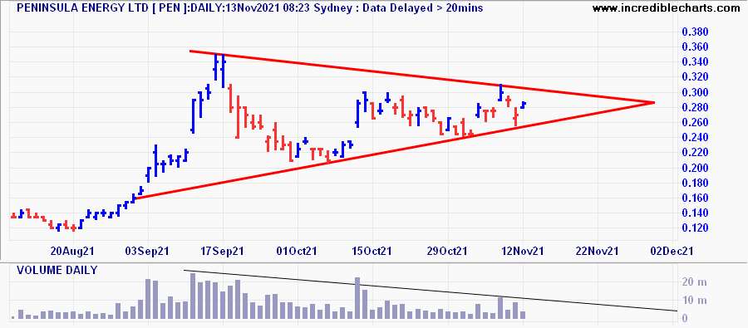Click the 0.380 price axis label
Viewport: 748px width, 328px height.
pos(695,32)
